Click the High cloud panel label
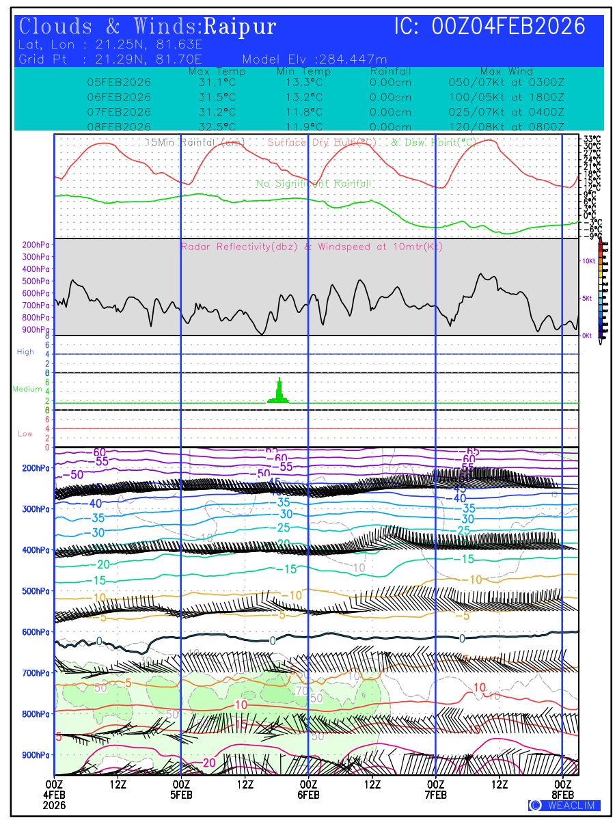Image resolution: width=615 pixels, height=820 pixels. pyautogui.click(x=25, y=352)
